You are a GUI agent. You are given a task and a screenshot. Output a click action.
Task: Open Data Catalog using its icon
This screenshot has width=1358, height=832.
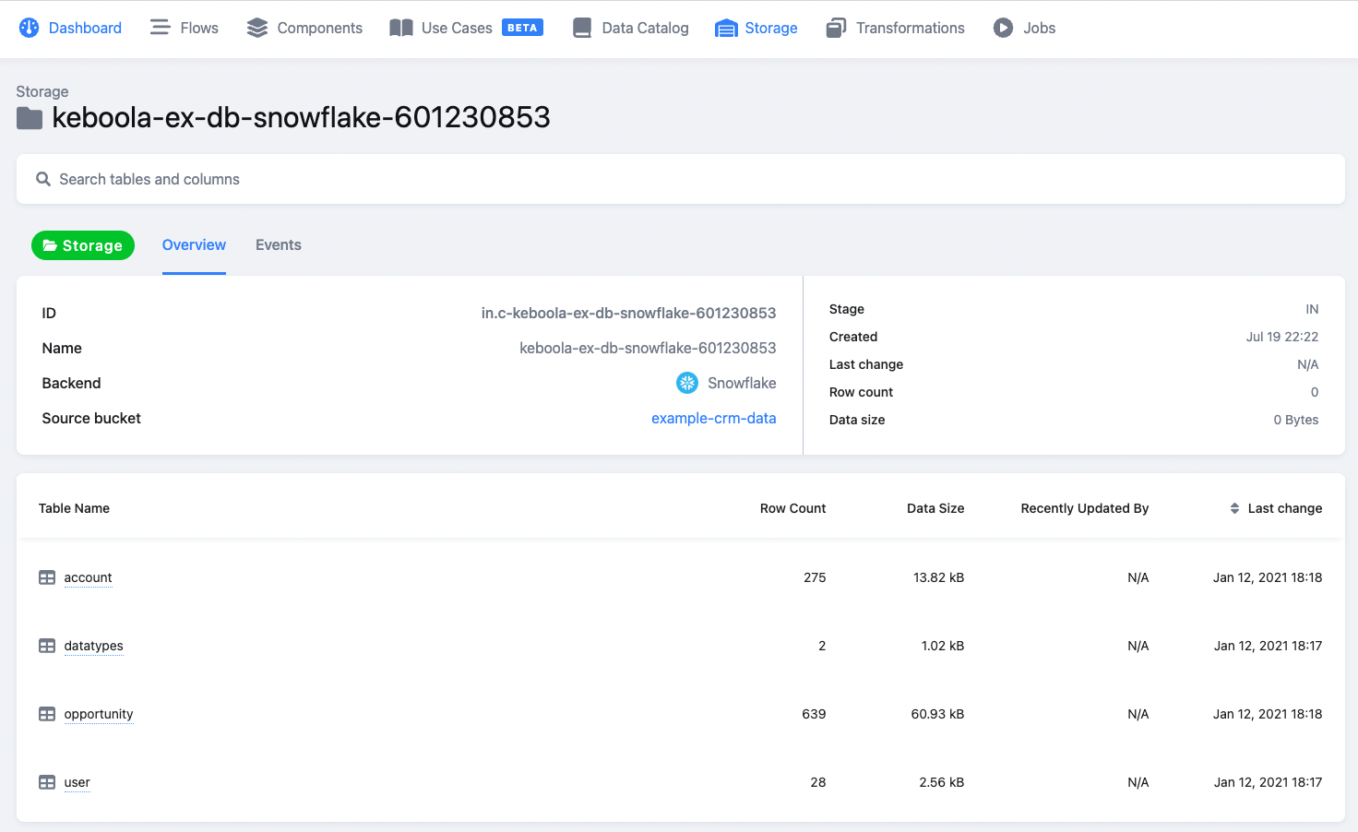(x=582, y=27)
